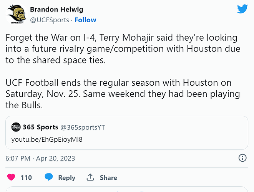Screen dimensions: 254x192
Task: Click the Share button label
Action: pyautogui.click(x=108, y=177)
